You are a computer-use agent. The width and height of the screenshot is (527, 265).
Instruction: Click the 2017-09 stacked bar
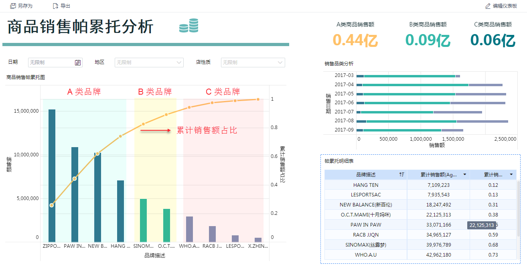click(x=410, y=130)
